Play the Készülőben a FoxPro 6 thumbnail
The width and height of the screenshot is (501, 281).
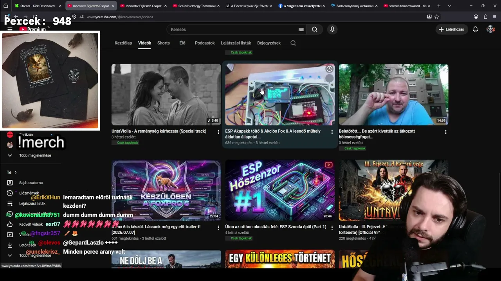[166, 190]
